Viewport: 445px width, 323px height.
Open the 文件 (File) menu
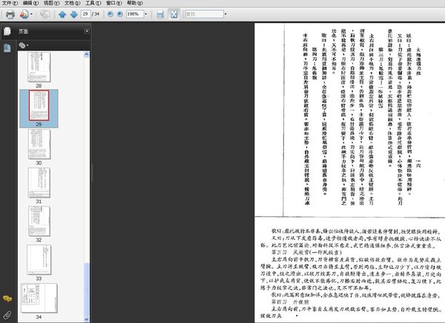10,3
